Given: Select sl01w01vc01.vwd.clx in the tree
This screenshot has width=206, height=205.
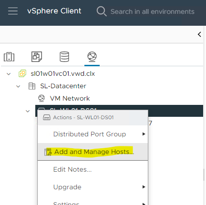Looking at the screenshot, I should pos(63,73).
